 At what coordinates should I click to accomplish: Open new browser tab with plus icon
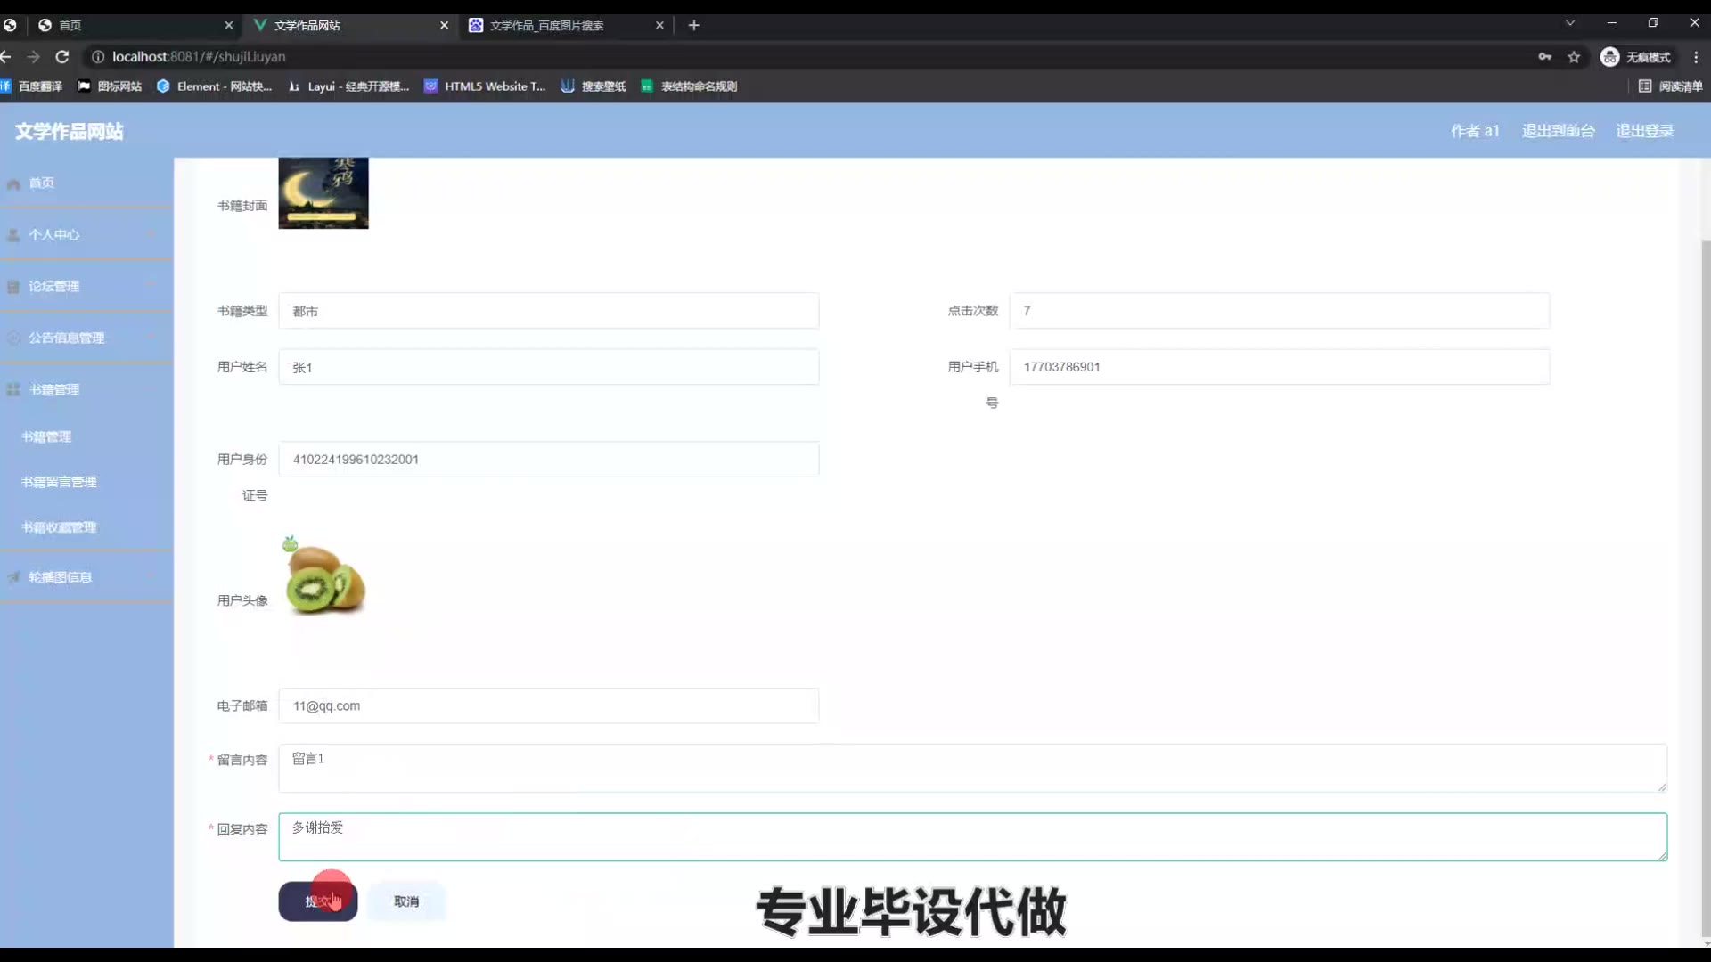(694, 25)
